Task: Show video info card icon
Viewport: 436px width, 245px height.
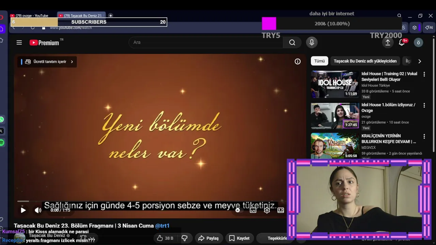Action: click(x=298, y=61)
